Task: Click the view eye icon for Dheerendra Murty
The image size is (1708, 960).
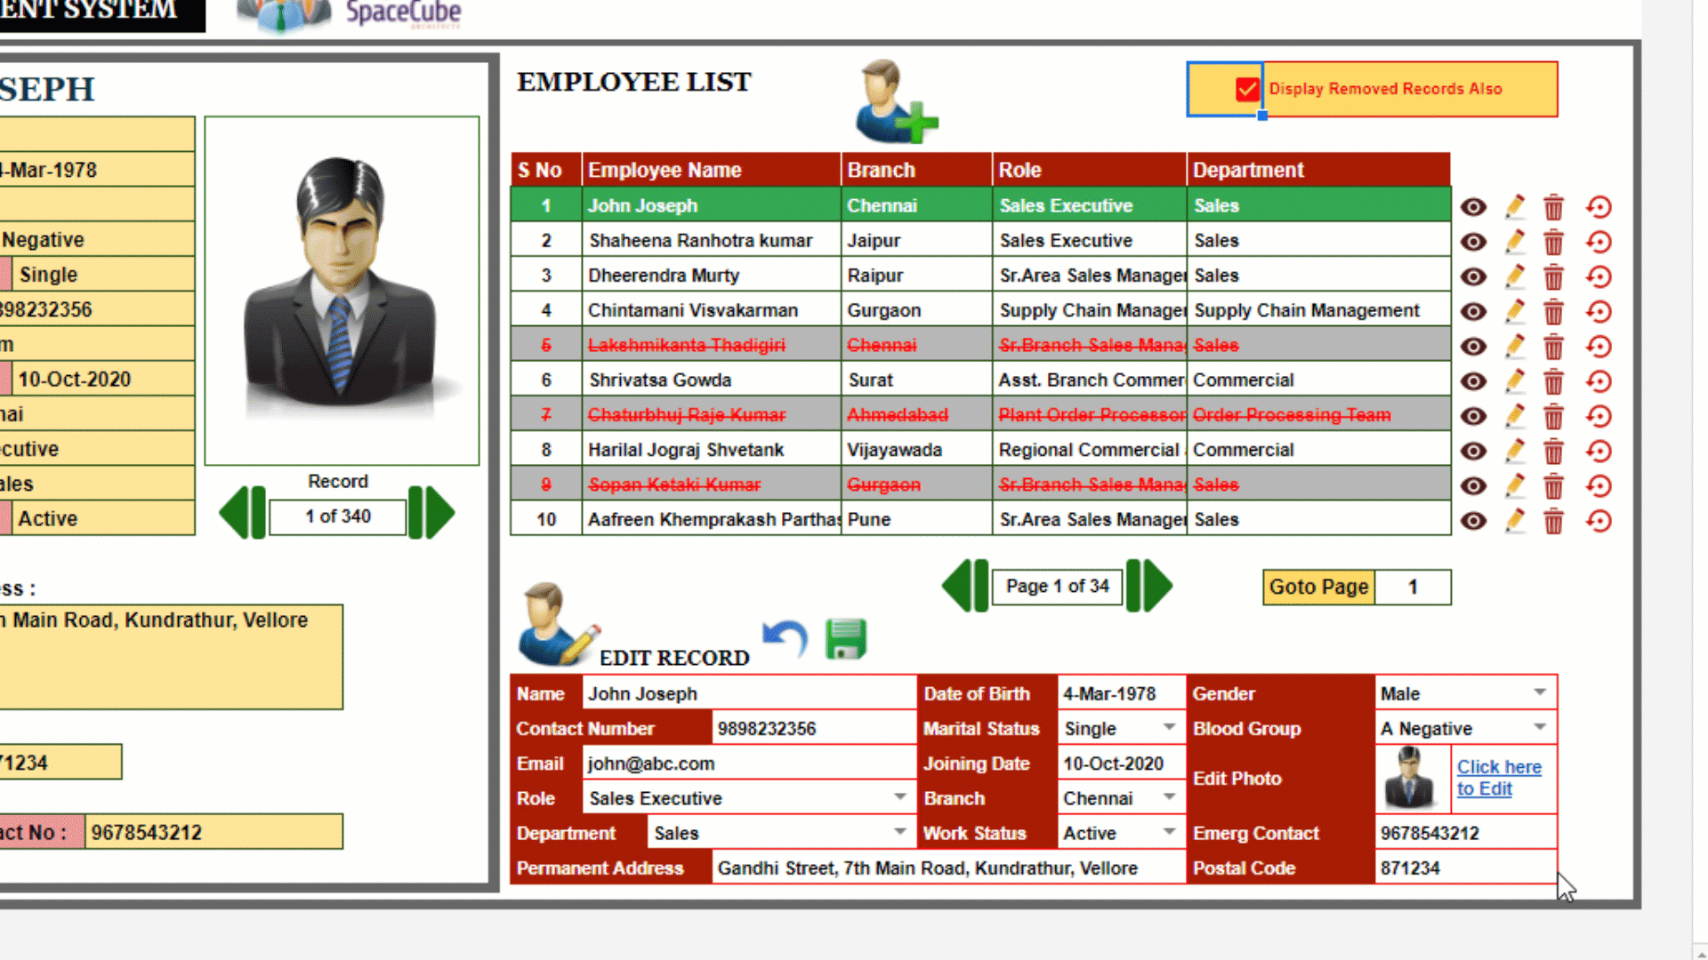Action: click(x=1473, y=276)
